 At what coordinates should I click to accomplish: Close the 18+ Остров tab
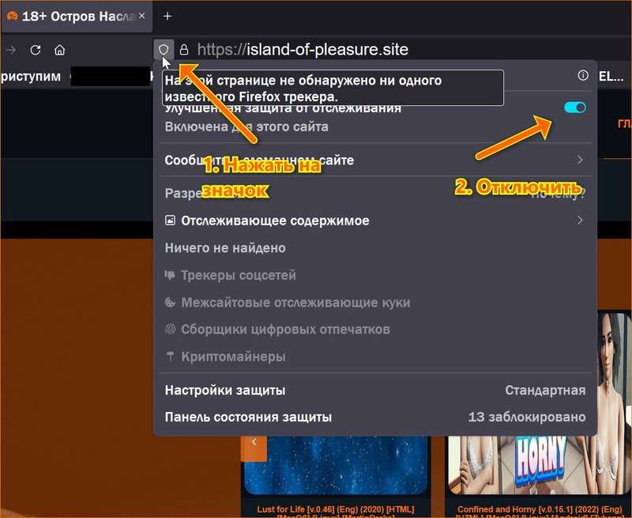coord(141,16)
